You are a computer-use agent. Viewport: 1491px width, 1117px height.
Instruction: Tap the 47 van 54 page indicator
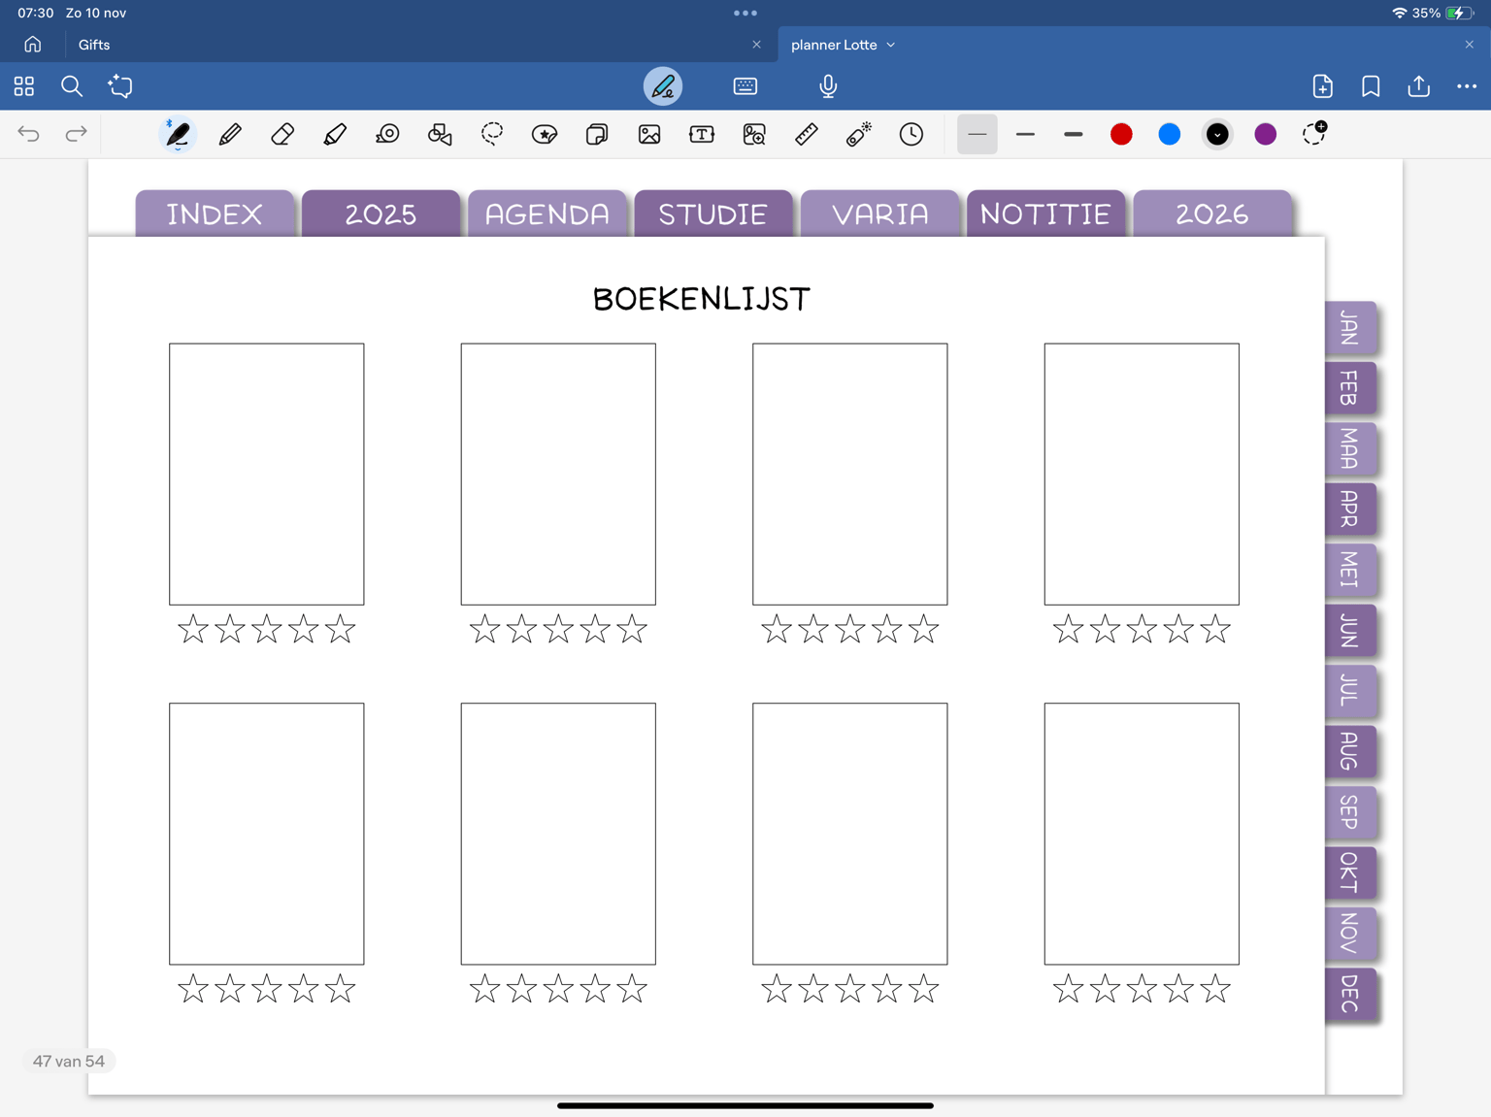point(69,1061)
